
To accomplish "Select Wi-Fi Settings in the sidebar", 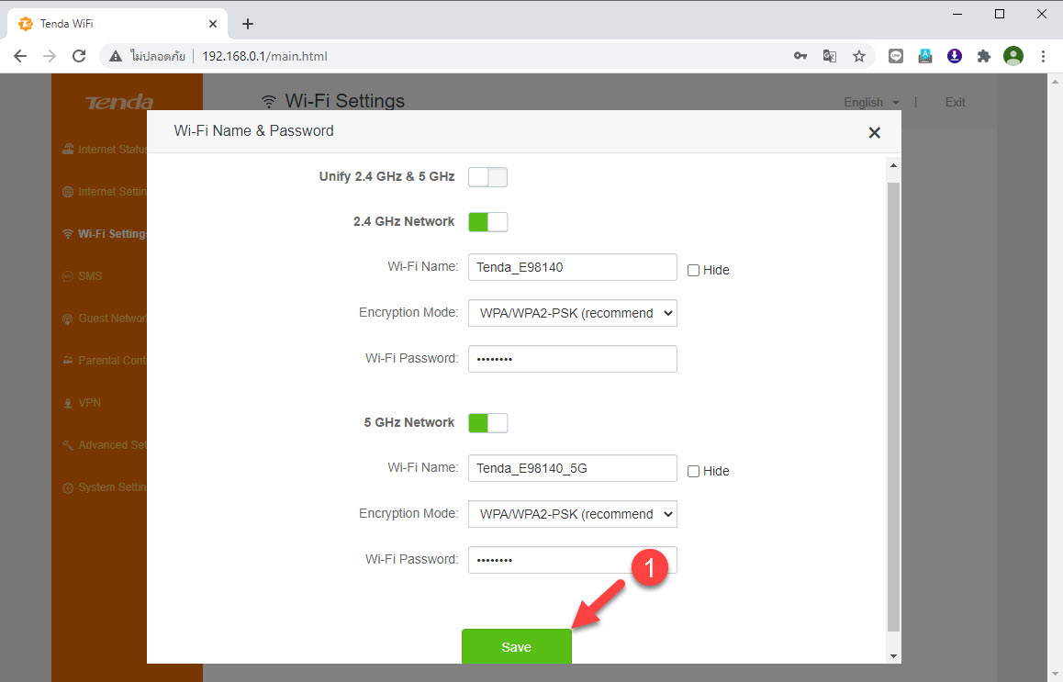I will 105,234.
